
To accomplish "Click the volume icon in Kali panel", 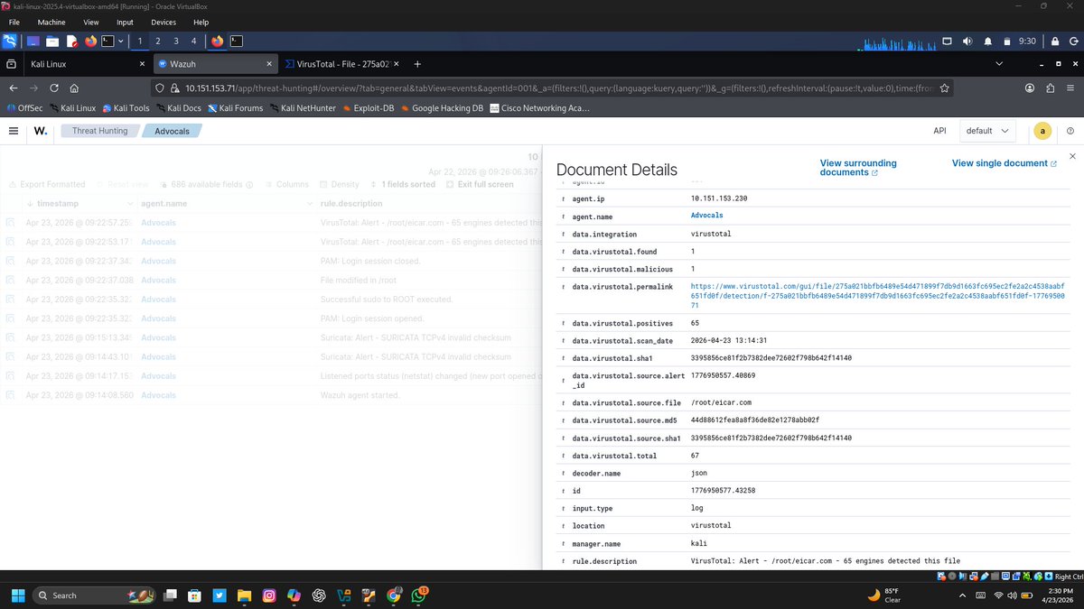I will click(967, 41).
